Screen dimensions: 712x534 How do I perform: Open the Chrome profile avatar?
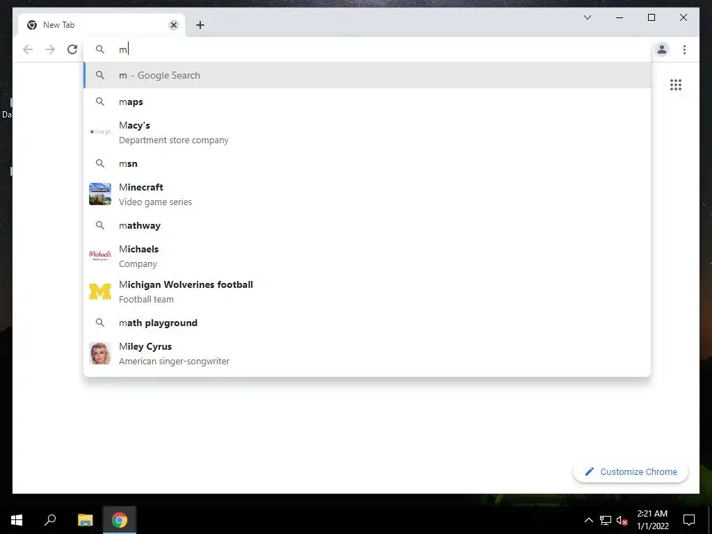click(662, 49)
